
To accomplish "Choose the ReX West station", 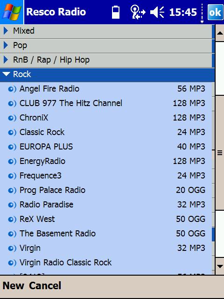I will (x=37, y=219).
